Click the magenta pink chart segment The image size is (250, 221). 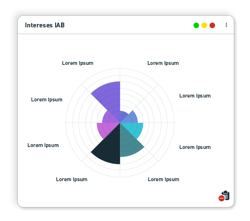[105, 129]
